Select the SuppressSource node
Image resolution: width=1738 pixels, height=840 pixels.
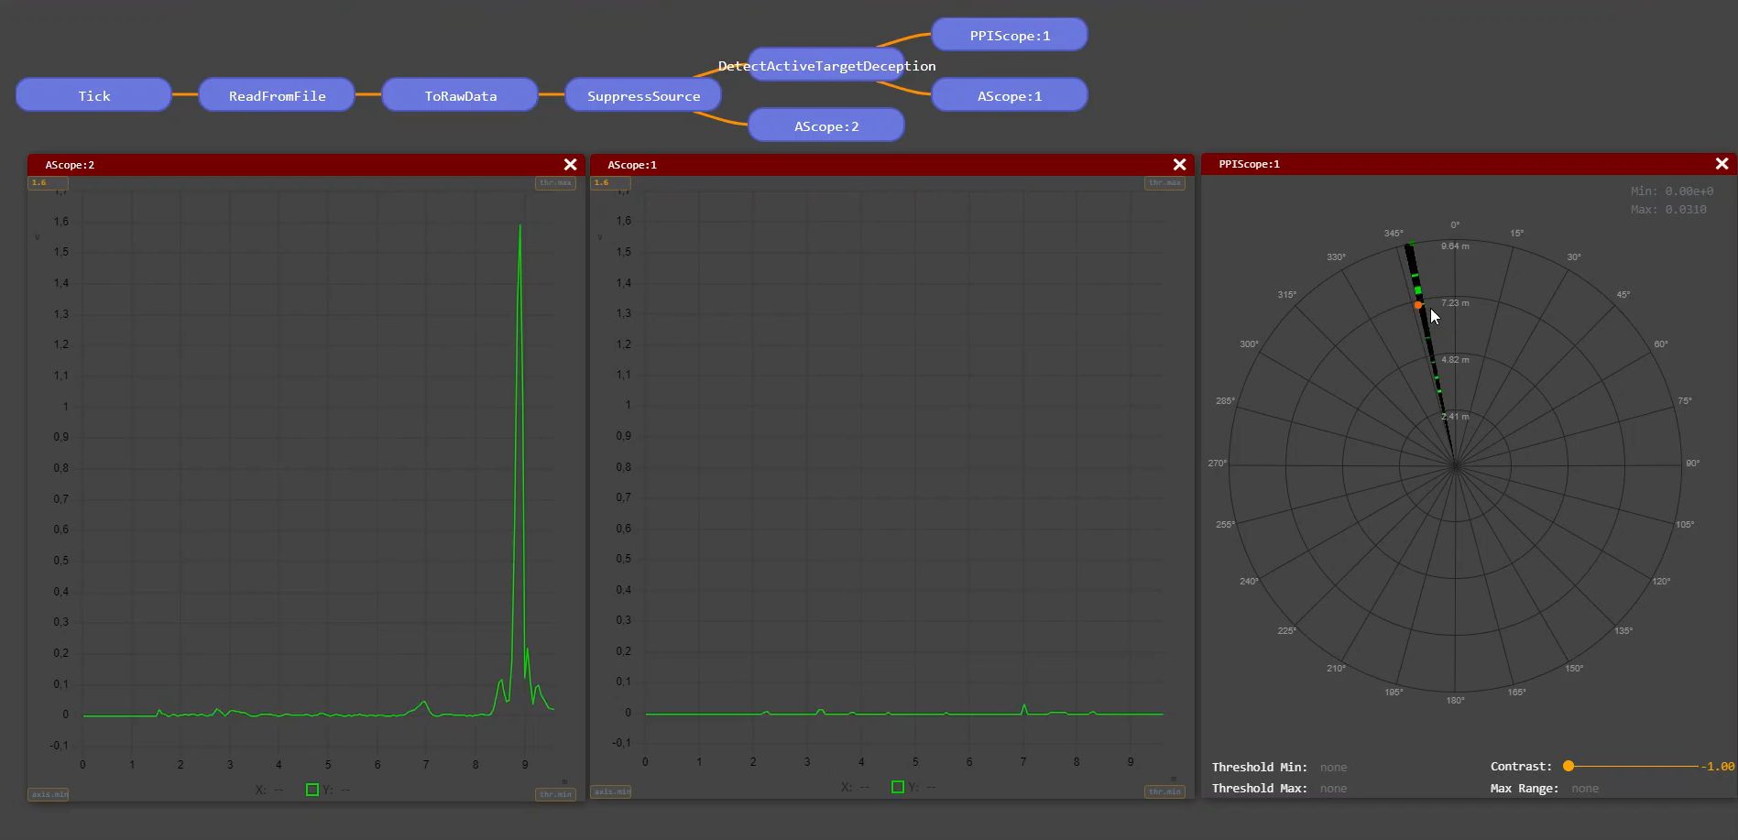(x=643, y=95)
